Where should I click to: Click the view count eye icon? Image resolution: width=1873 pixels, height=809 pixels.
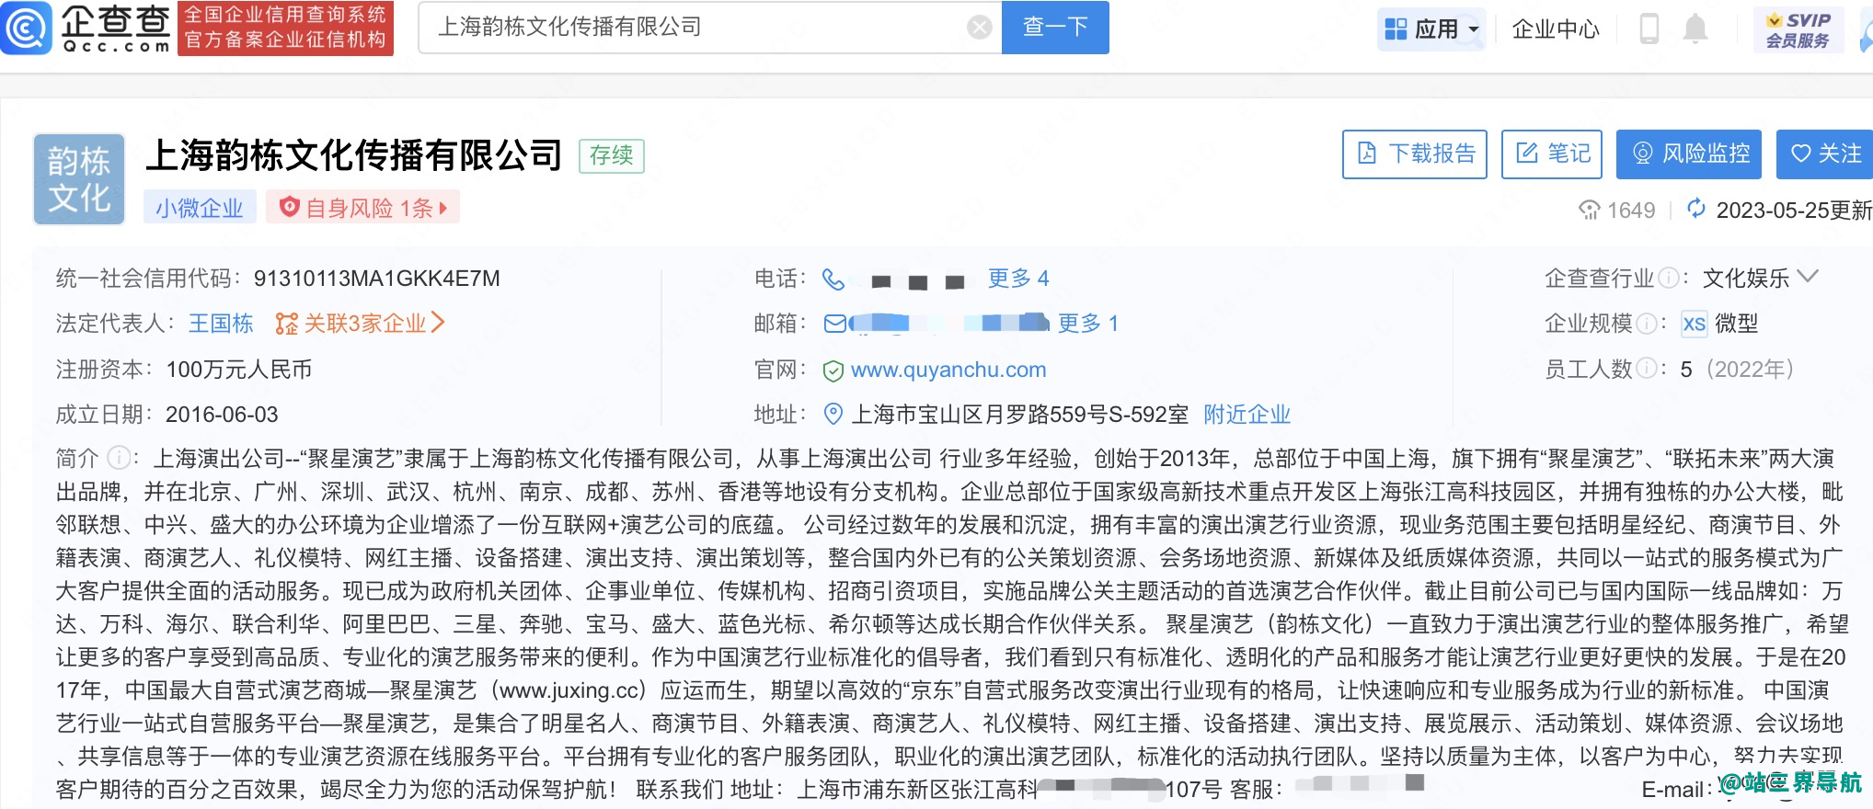[x=1590, y=211]
